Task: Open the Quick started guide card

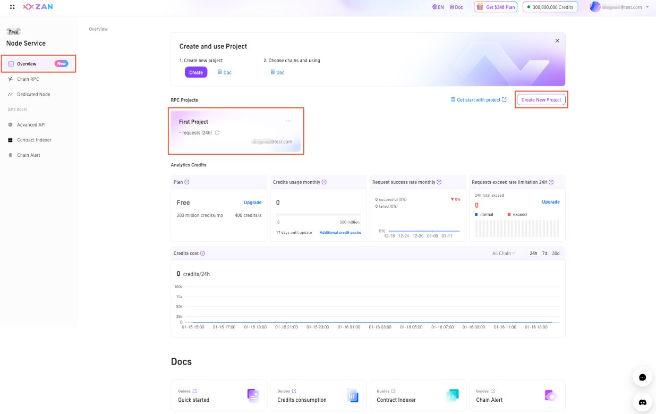Action: click(219, 395)
